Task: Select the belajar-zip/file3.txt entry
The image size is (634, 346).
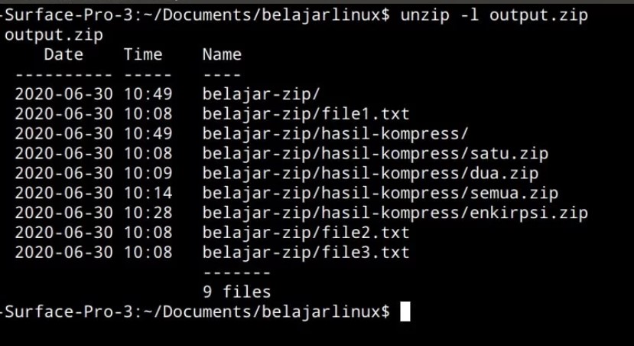Action: (x=306, y=253)
